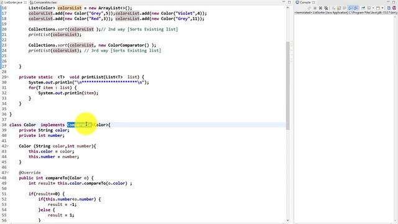This screenshot has height=224, width=398.
Task: Toggle Show Console When Standard Error Changes
Action: 356,8
